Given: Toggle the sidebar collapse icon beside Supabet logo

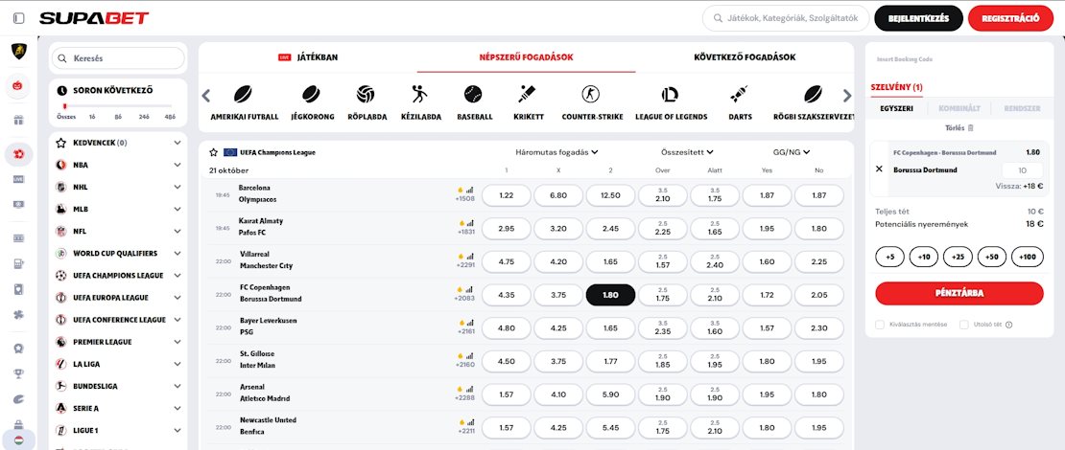Looking at the screenshot, I should pos(19,18).
